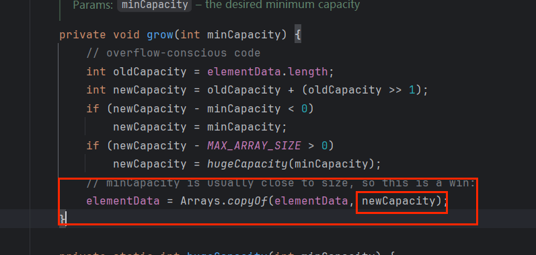Click the 'grow' method name
The image size is (536, 255).
point(160,35)
